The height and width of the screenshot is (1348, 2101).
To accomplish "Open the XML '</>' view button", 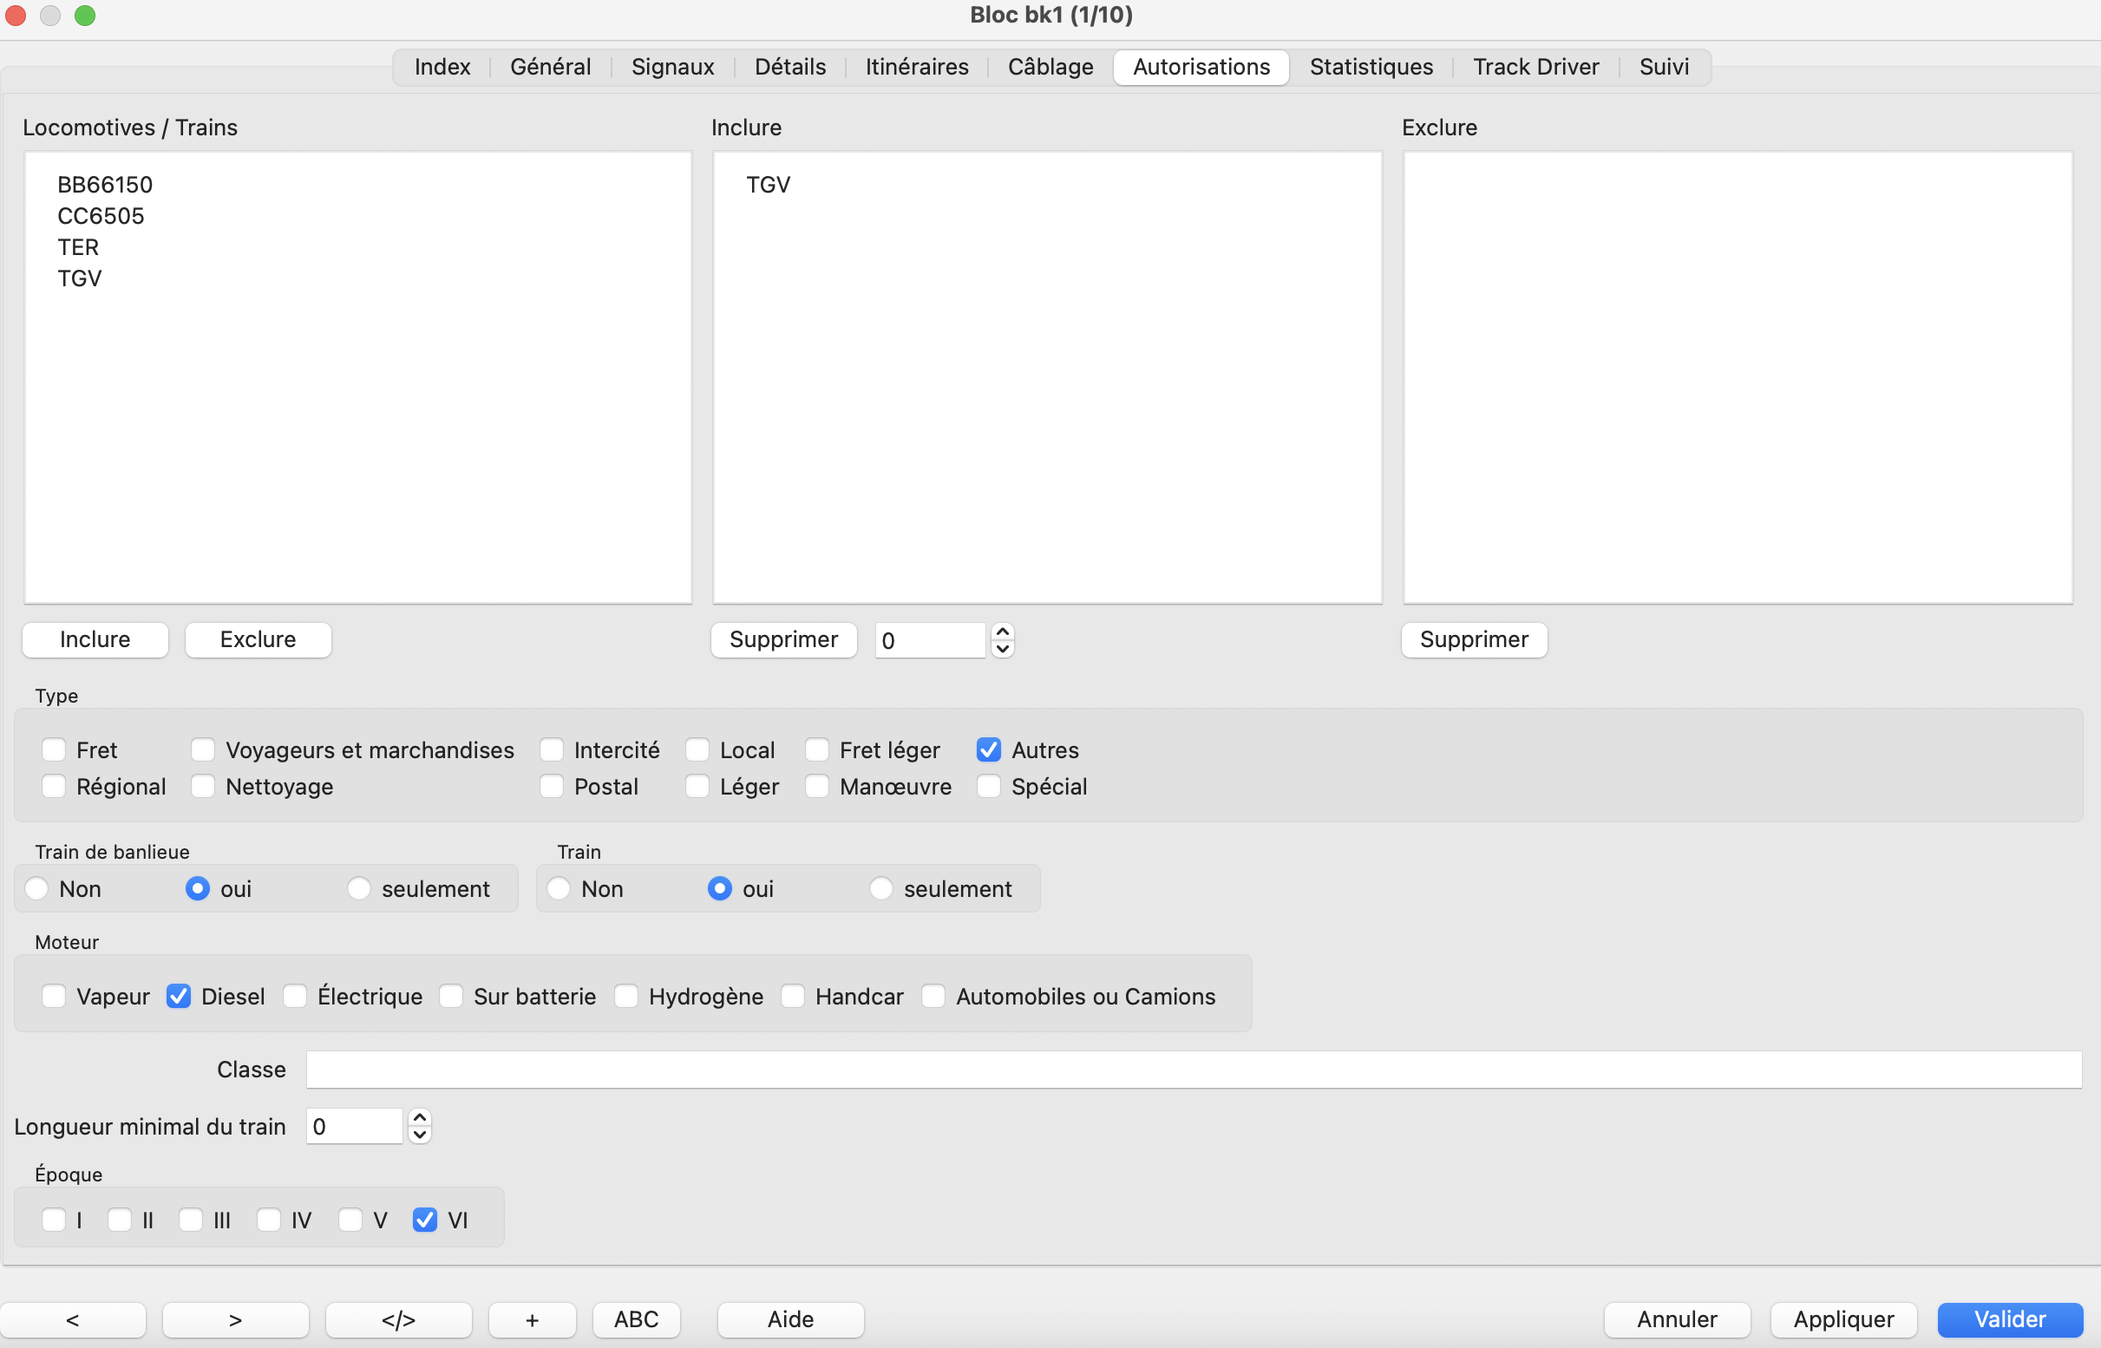I will (x=398, y=1319).
